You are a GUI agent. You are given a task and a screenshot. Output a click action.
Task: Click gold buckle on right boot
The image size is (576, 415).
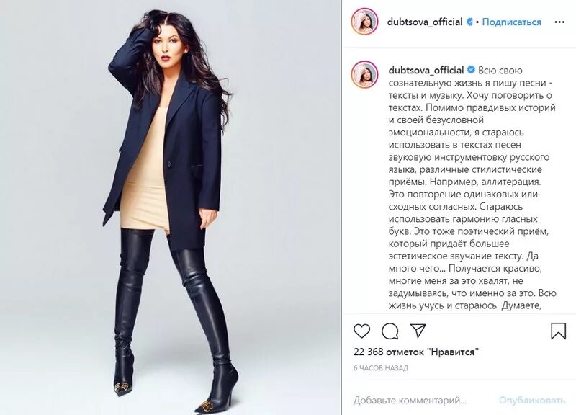tap(204, 406)
